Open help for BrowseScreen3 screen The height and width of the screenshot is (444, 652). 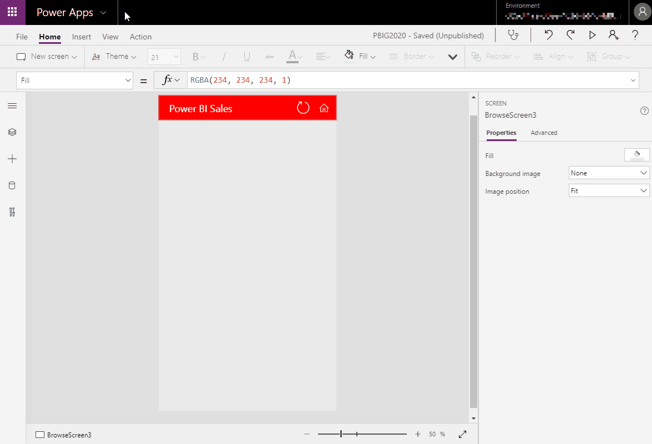pos(644,110)
